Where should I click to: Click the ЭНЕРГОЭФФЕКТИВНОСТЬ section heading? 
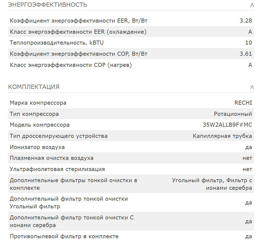click(x=48, y=5)
